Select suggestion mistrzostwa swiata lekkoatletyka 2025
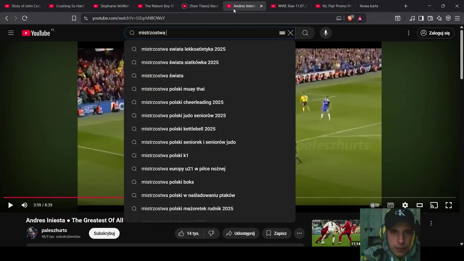The image size is (464, 261). [x=210, y=49]
